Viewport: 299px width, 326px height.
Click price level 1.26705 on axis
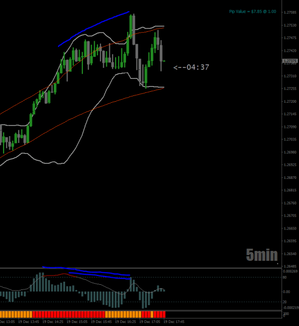coord(290,215)
